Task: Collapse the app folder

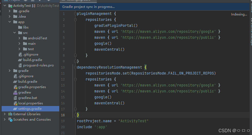Action: 10,22
